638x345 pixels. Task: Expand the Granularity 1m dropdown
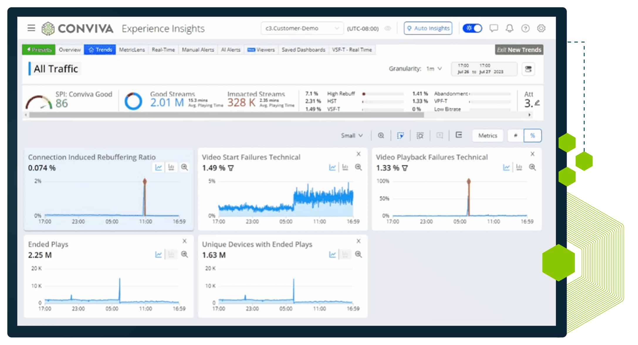point(434,69)
